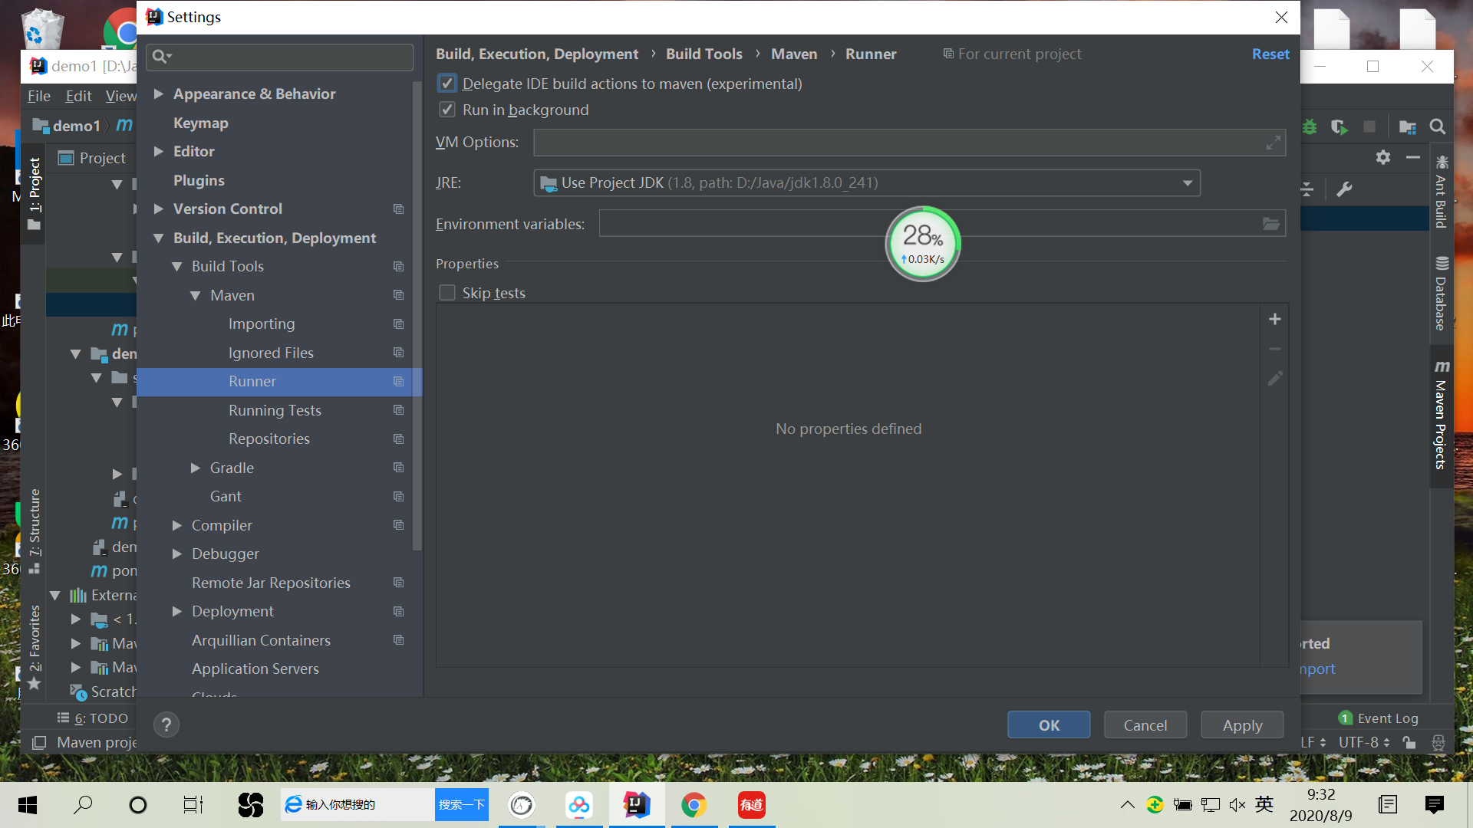Open the View menu in IDE
Screen dimensions: 1473x828
coord(121,96)
